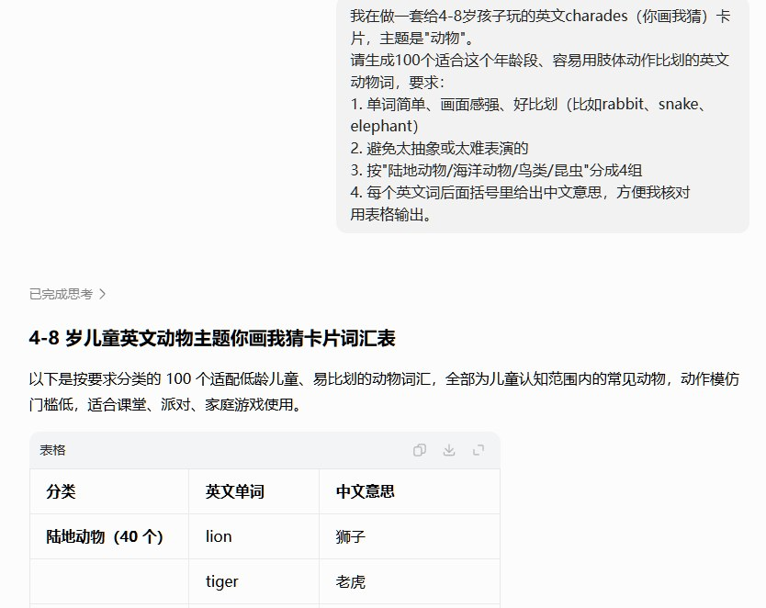
Task: Select the table header cell 英文单词
Action: pos(254,491)
